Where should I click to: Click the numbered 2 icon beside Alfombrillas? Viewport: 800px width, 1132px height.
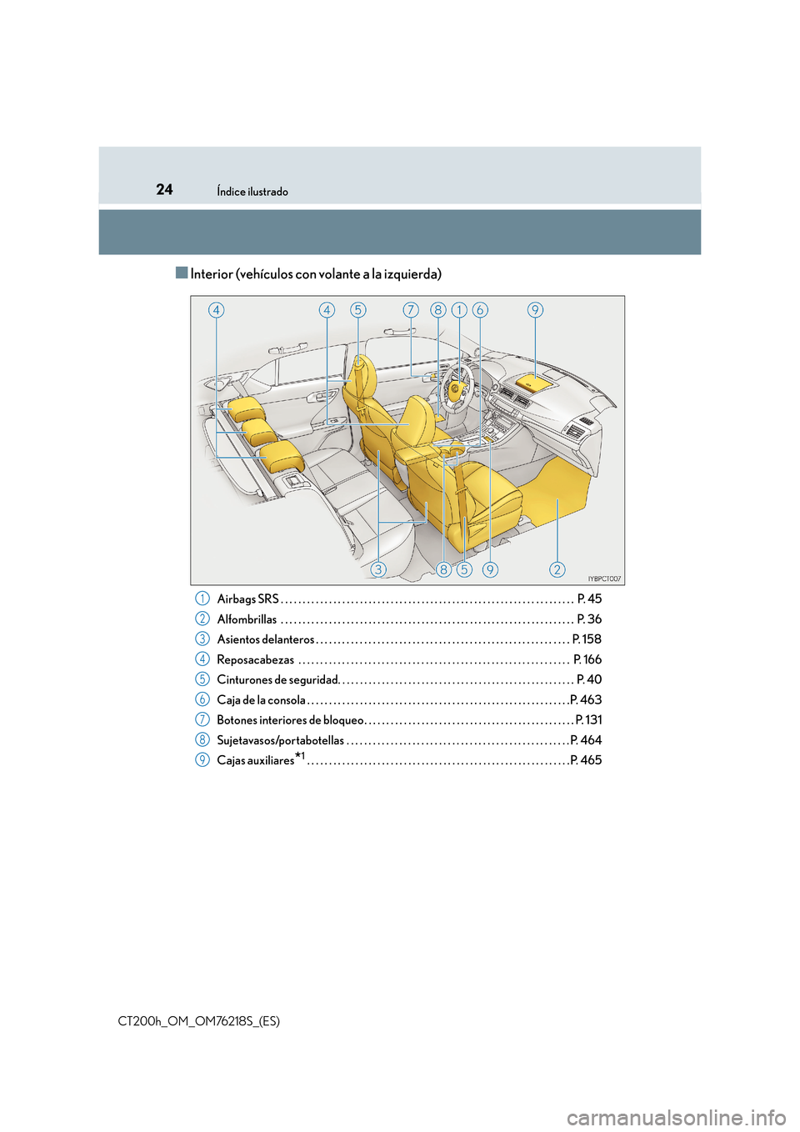point(202,619)
